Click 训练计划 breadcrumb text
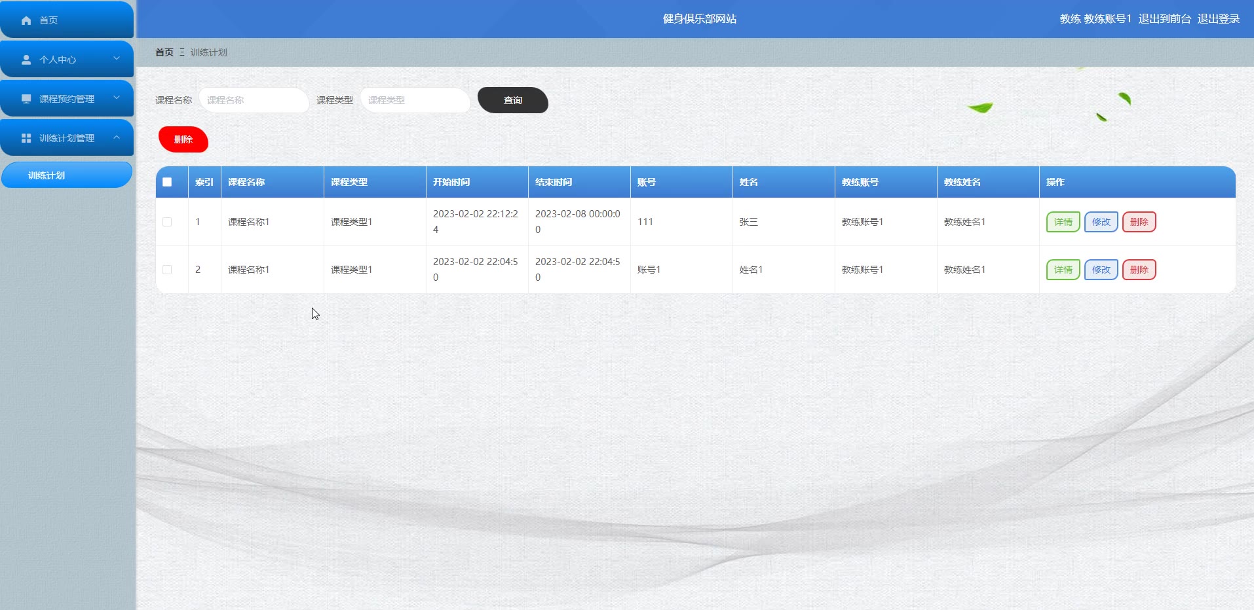The height and width of the screenshot is (610, 1254). pos(208,52)
